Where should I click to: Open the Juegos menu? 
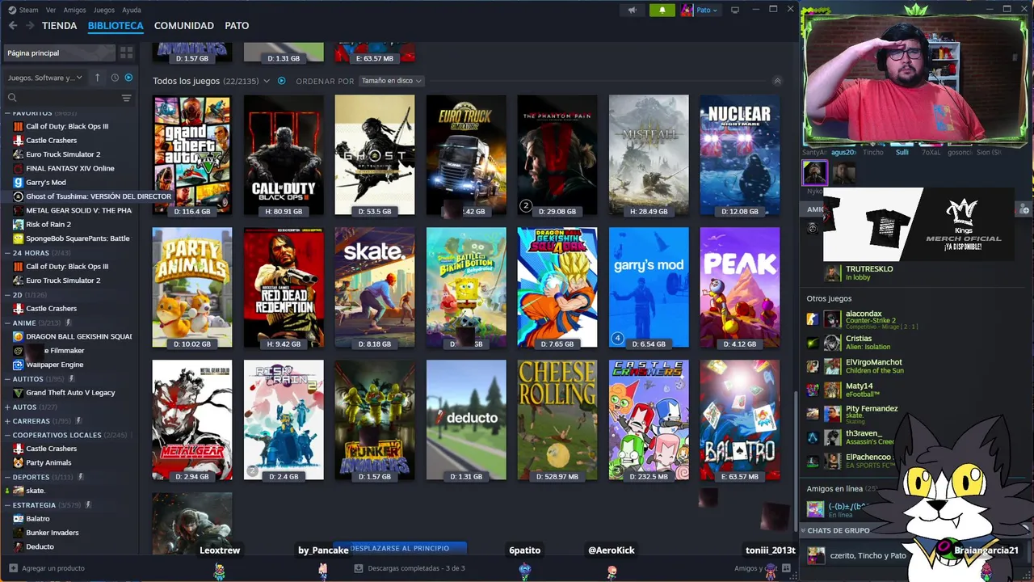click(104, 10)
